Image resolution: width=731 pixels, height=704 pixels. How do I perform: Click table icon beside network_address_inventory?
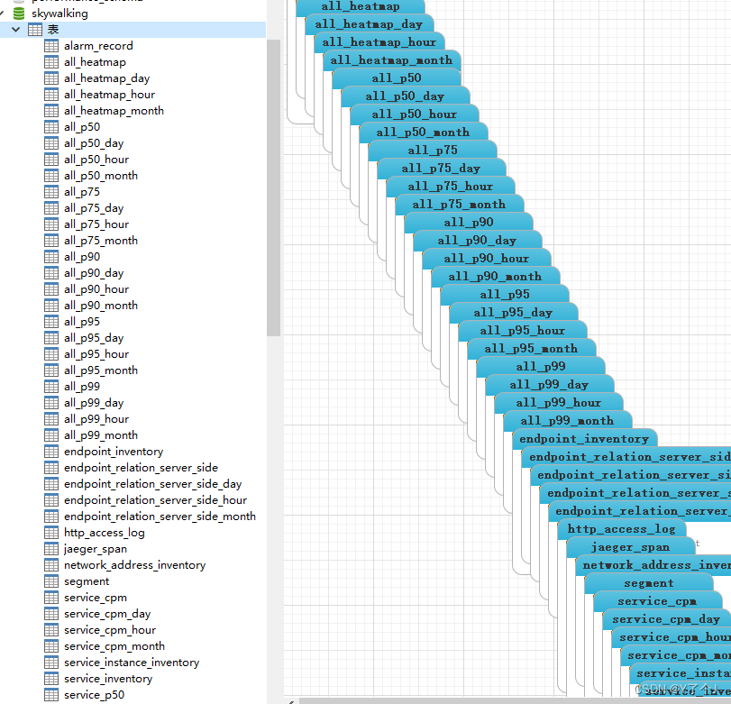51,565
